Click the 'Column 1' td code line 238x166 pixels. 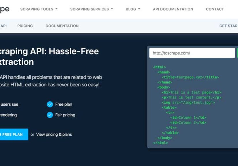tap(188, 117)
